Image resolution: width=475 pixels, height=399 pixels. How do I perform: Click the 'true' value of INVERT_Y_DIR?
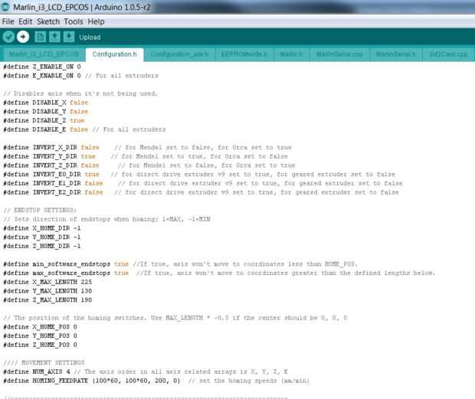[x=88, y=156]
